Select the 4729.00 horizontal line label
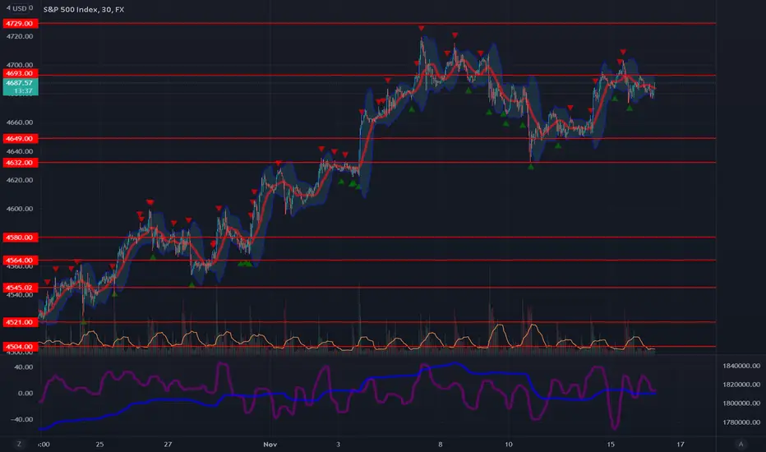The width and height of the screenshot is (766, 452). (x=20, y=24)
